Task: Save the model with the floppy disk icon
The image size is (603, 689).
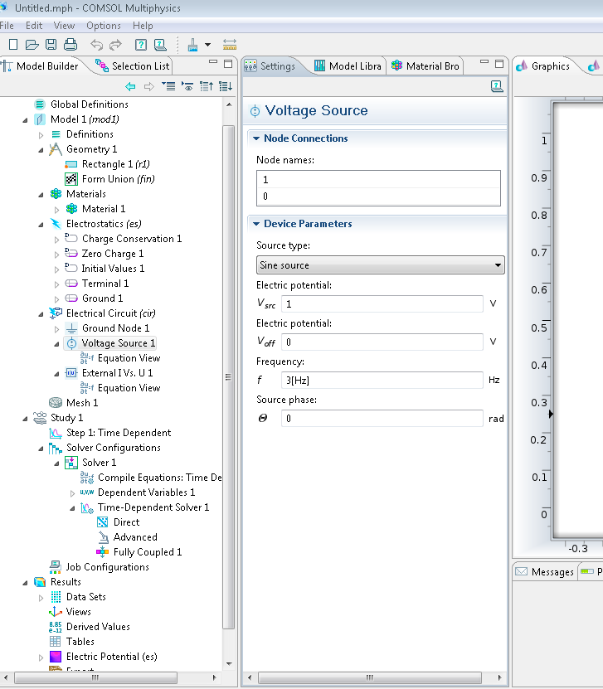Action: [x=51, y=44]
